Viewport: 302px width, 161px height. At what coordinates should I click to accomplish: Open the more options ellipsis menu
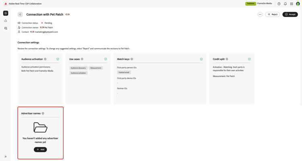coord(260,14)
